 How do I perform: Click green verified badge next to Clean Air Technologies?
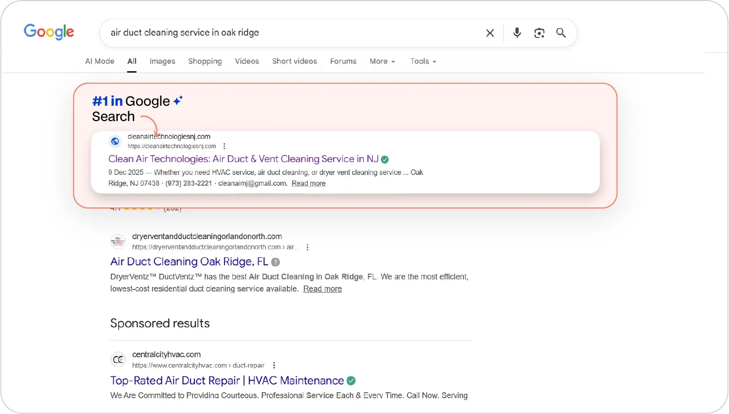(385, 160)
